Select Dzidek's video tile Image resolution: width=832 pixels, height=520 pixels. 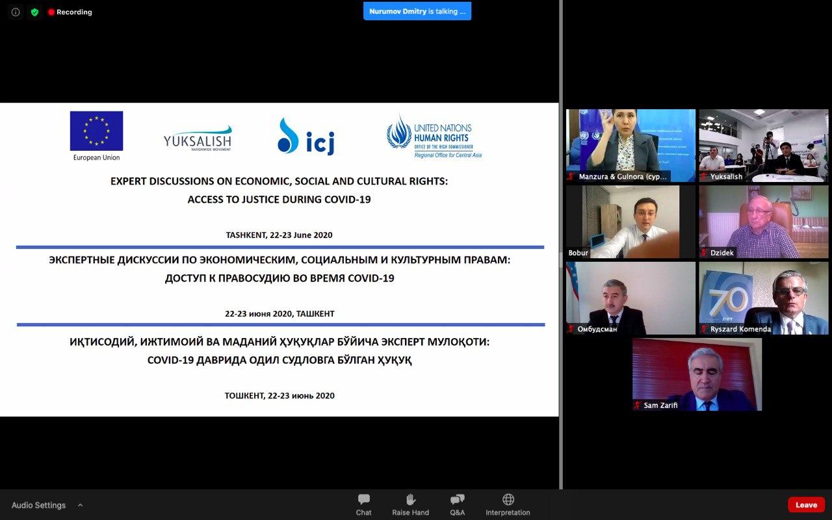pos(763,221)
